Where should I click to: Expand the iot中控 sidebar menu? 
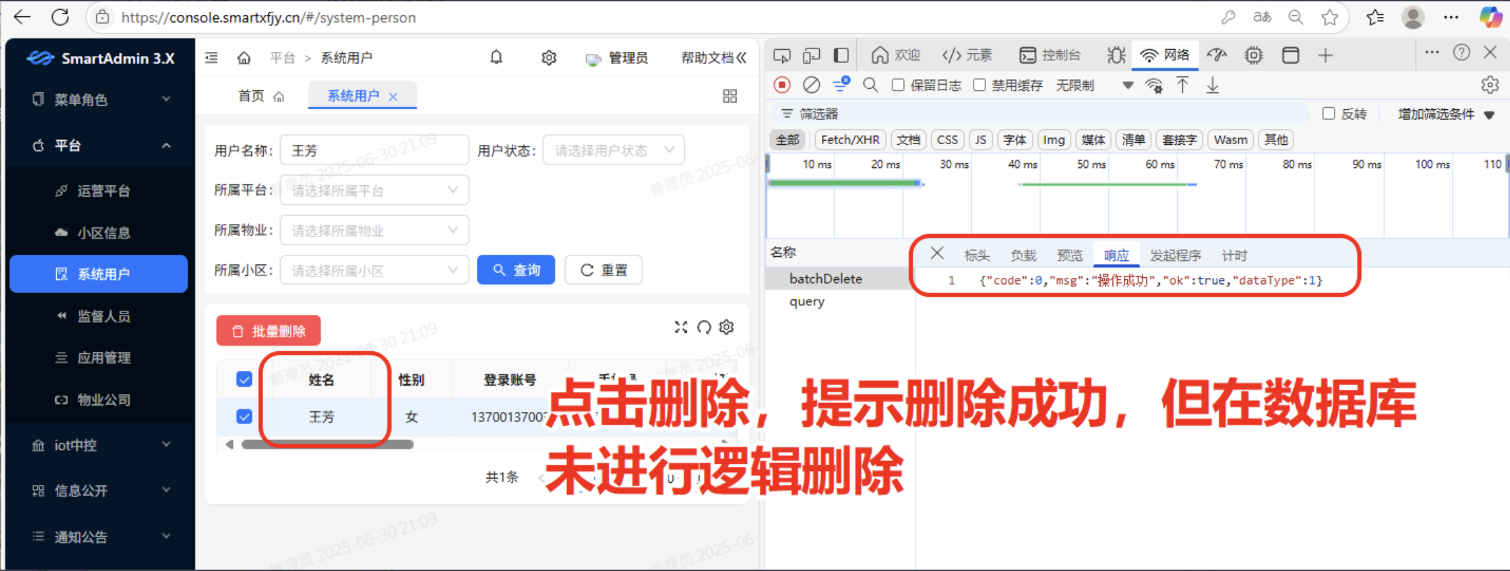(x=99, y=445)
